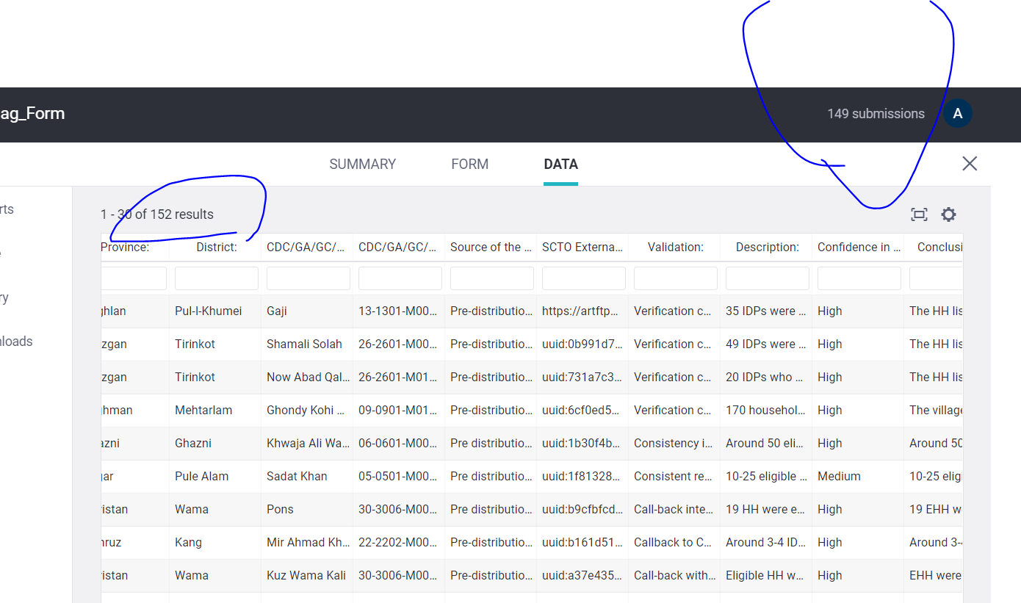Click the Medium confidence value cell
The height and width of the screenshot is (603, 1021).
tap(839, 477)
